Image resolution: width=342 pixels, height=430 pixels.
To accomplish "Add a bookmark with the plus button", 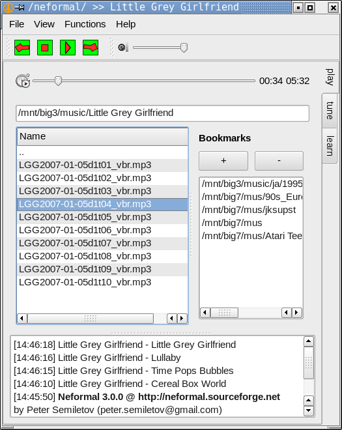I will [x=223, y=161].
